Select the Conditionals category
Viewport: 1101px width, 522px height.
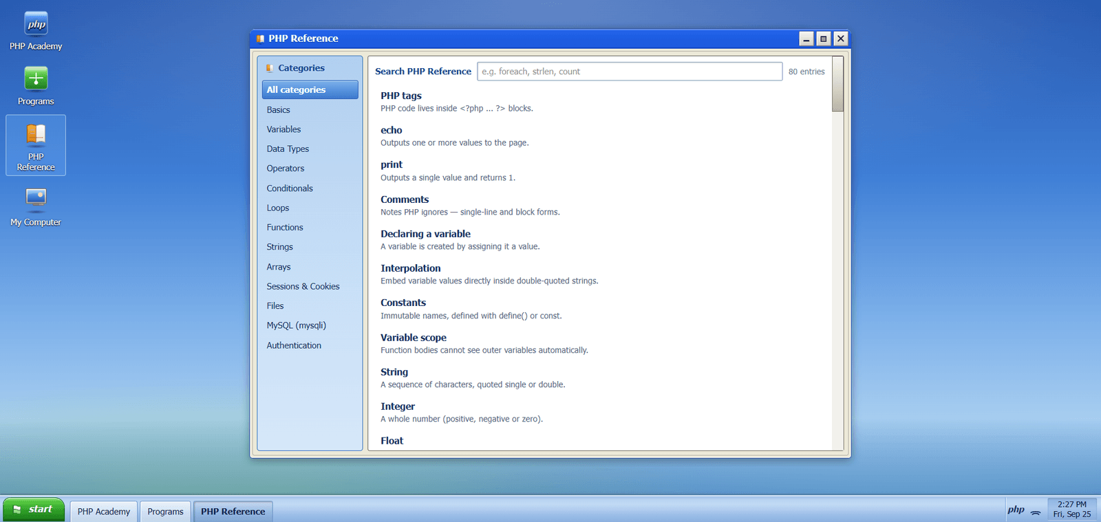310,188
